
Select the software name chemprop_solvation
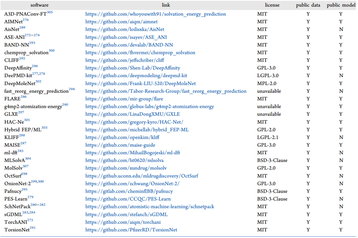(x=26, y=53)
